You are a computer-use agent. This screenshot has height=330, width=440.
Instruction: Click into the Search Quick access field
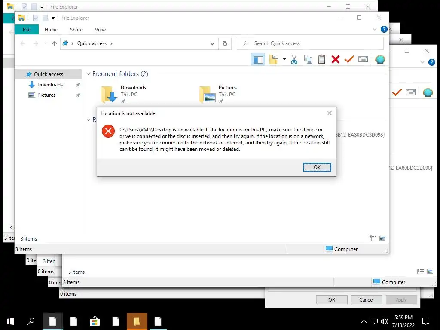pyautogui.click(x=310, y=43)
